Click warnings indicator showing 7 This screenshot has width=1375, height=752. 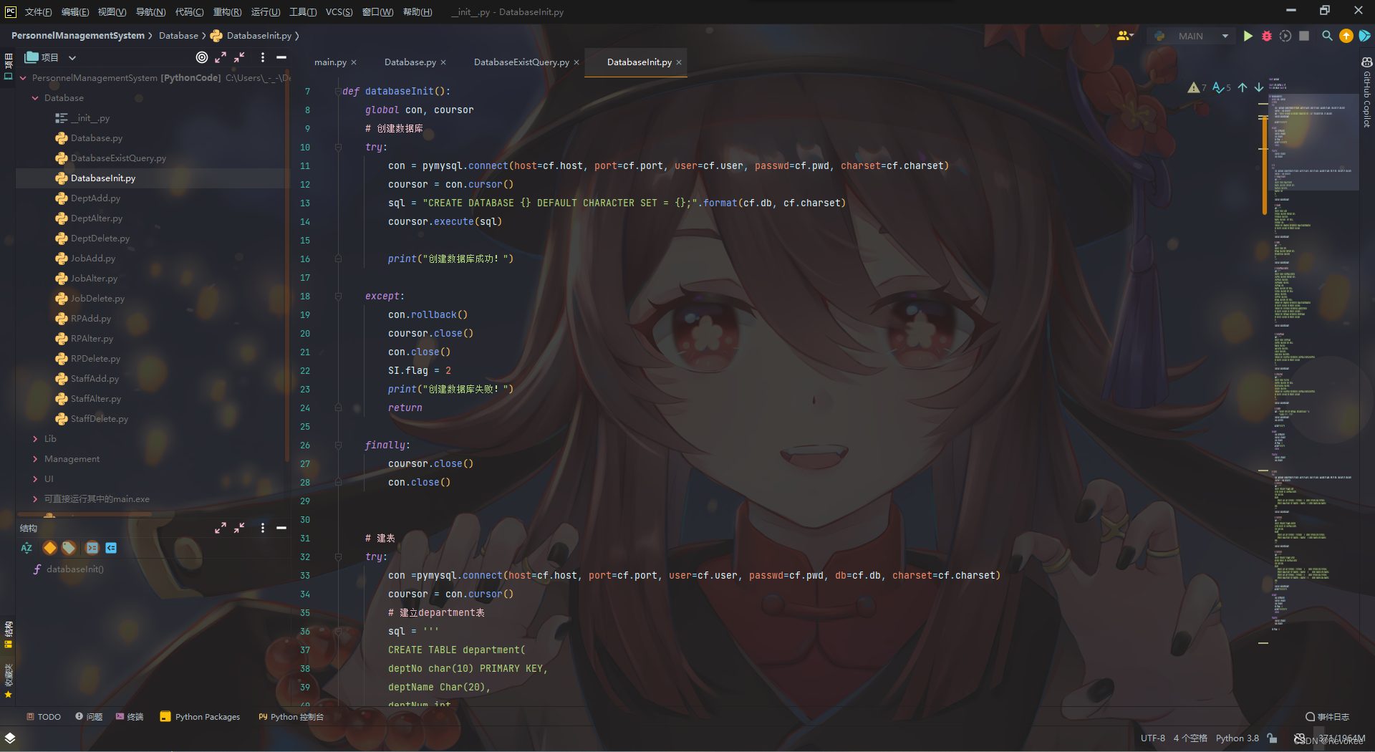1197,87
